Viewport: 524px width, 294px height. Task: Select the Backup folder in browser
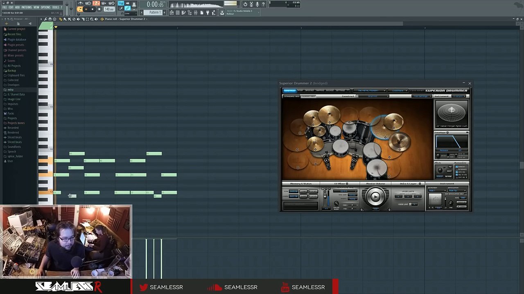pos(12,71)
